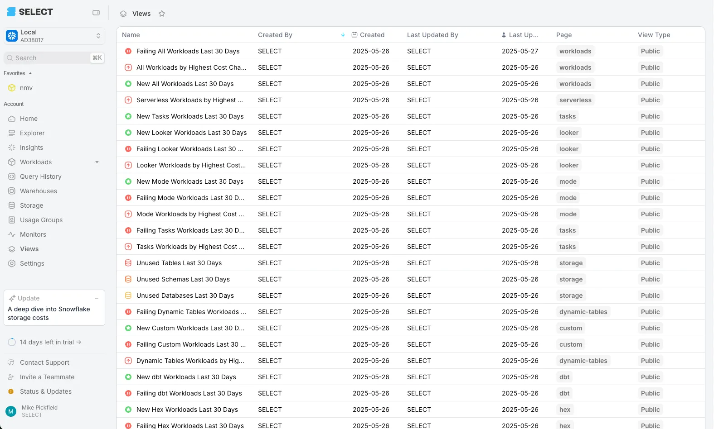Open 'Failing dbt Workloads Last 30 Days' view
This screenshot has width=714, height=429.
point(189,393)
